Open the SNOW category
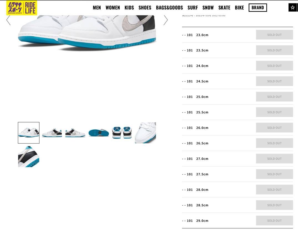This screenshot has height=230, width=298. [208, 7]
